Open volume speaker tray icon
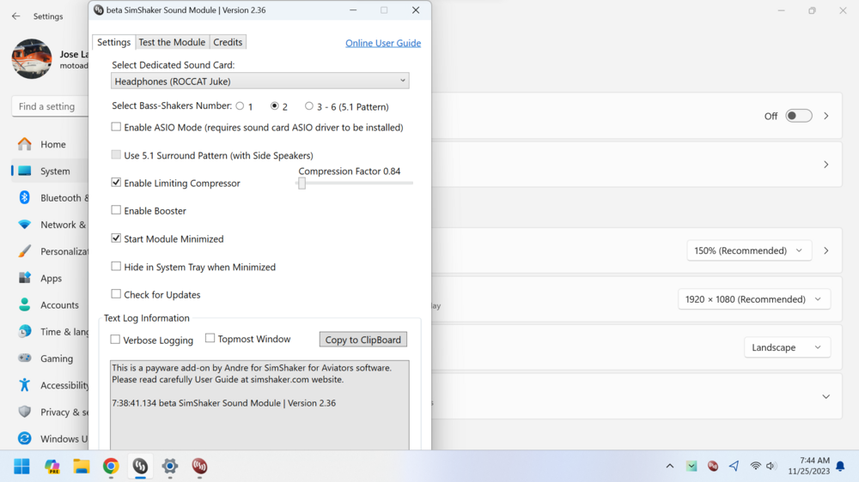The image size is (859, 482). pos(771,467)
